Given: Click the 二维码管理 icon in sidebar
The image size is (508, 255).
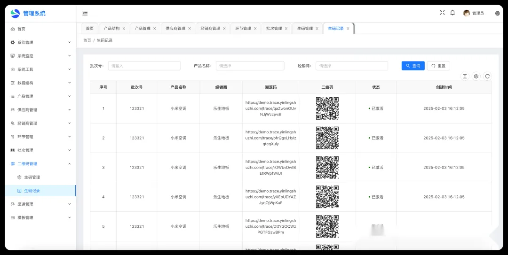Looking at the screenshot, I should click(13, 164).
